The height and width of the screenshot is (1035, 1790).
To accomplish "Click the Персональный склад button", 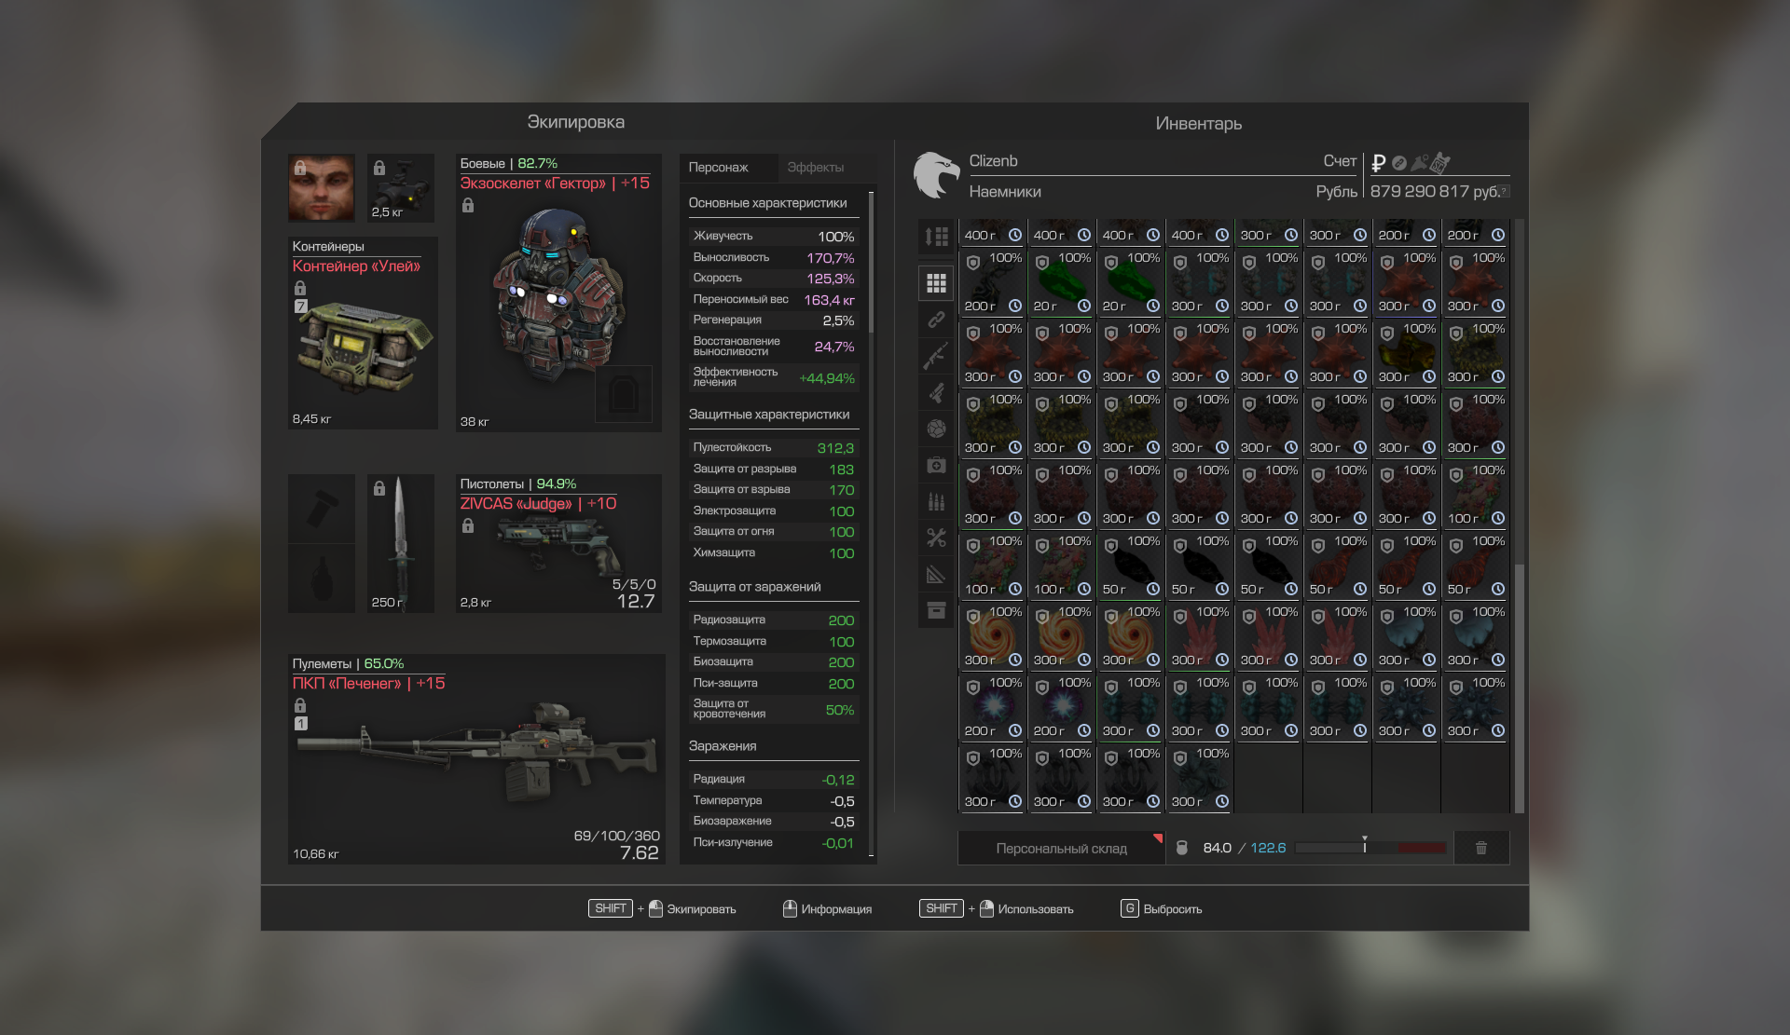I will (1062, 848).
